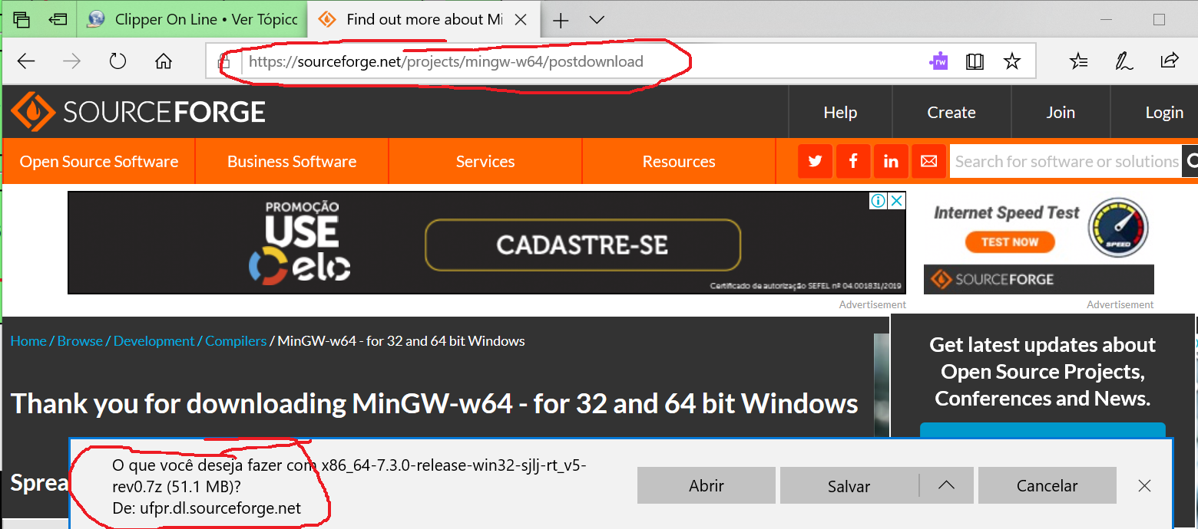
Task: Click the software search field
Action: tap(1066, 161)
